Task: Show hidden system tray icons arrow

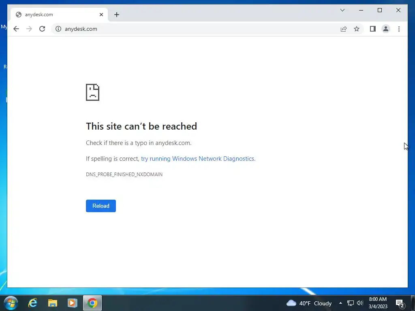Action: coord(340,303)
